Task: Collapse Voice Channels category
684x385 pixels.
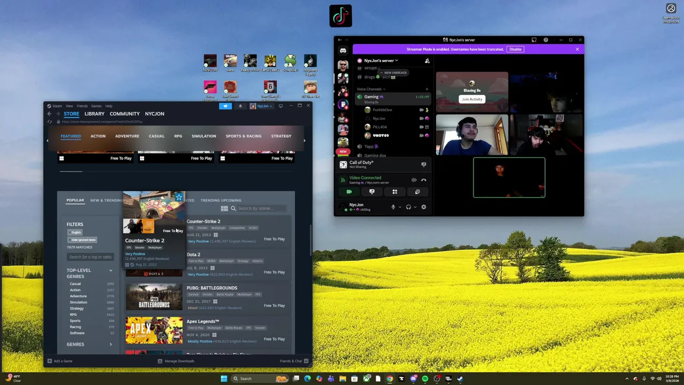Action: 370,89
